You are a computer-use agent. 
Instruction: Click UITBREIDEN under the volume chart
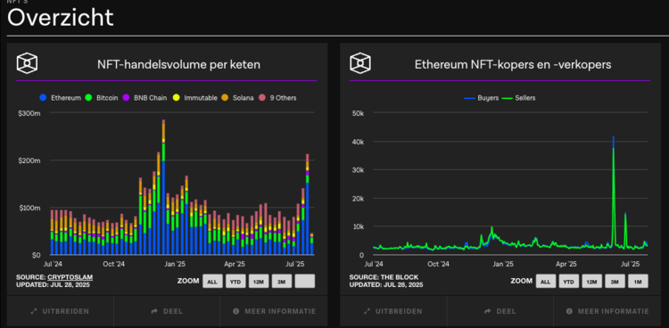click(60, 311)
